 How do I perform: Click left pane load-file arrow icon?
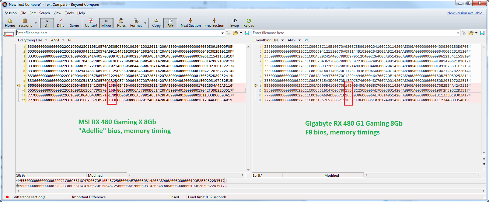tap(229, 33)
